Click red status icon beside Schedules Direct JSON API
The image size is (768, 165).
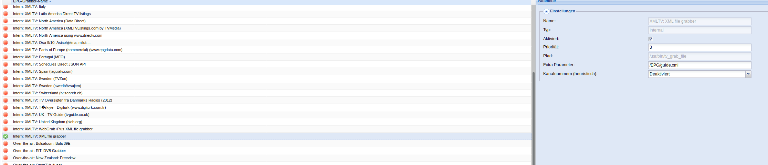(x=6, y=64)
